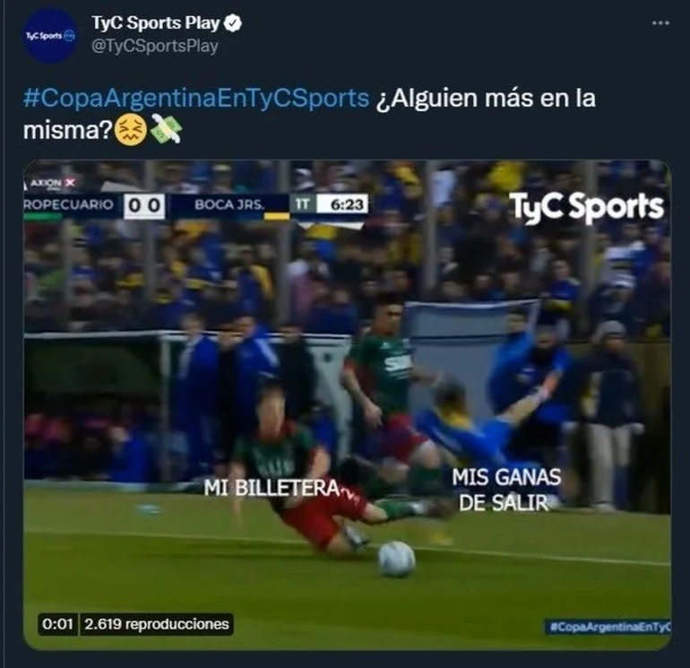This screenshot has width=690, height=668.
Task: Click the BOCA JRS. team label in the scoreboard
Action: (x=229, y=204)
